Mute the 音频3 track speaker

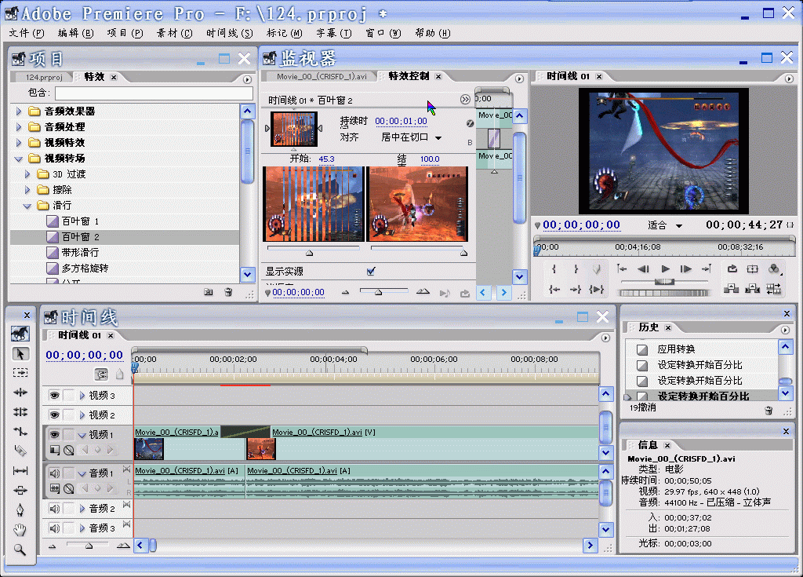click(x=54, y=528)
